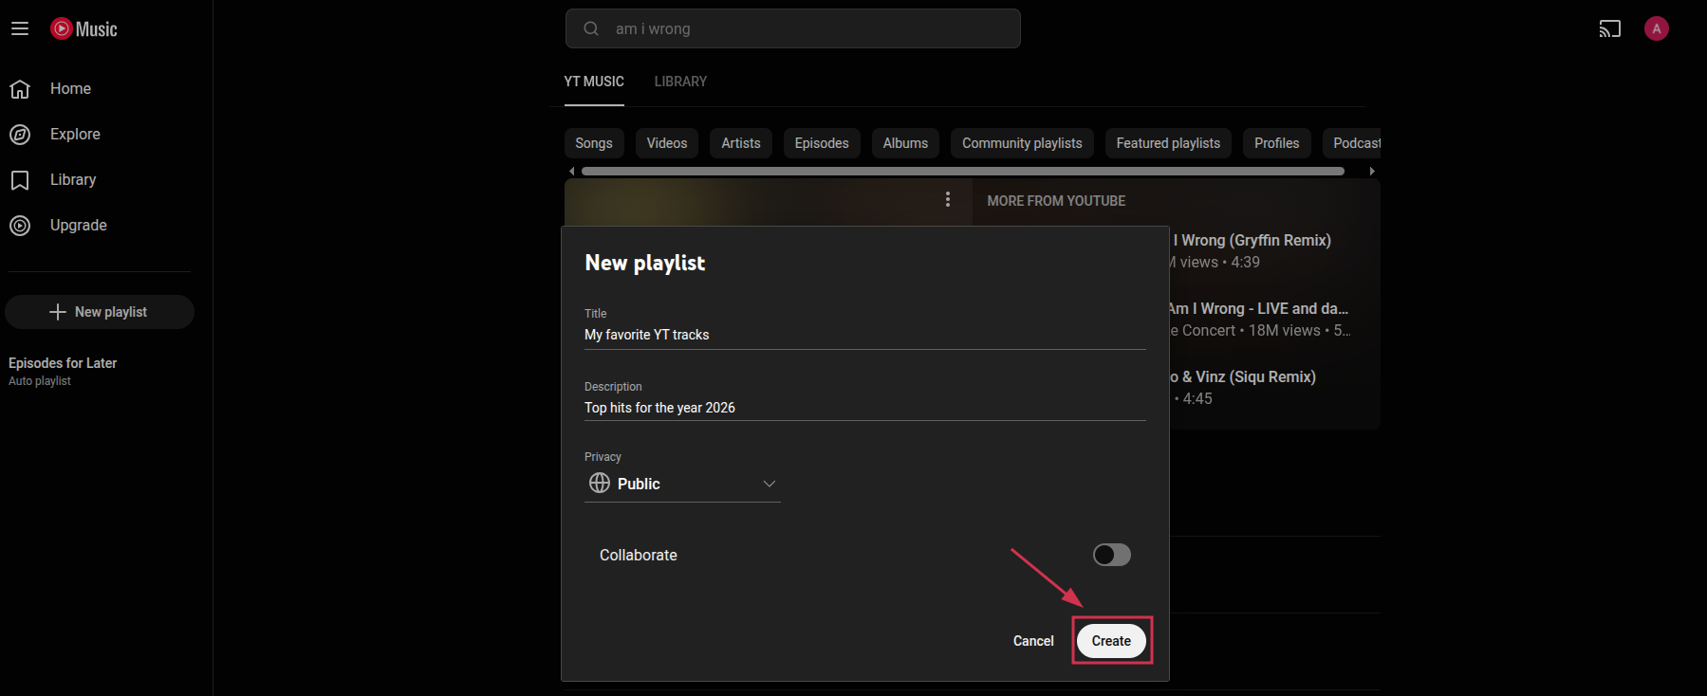Image resolution: width=1707 pixels, height=696 pixels.
Task: Click the Collaborate label
Action: [x=639, y=555]
